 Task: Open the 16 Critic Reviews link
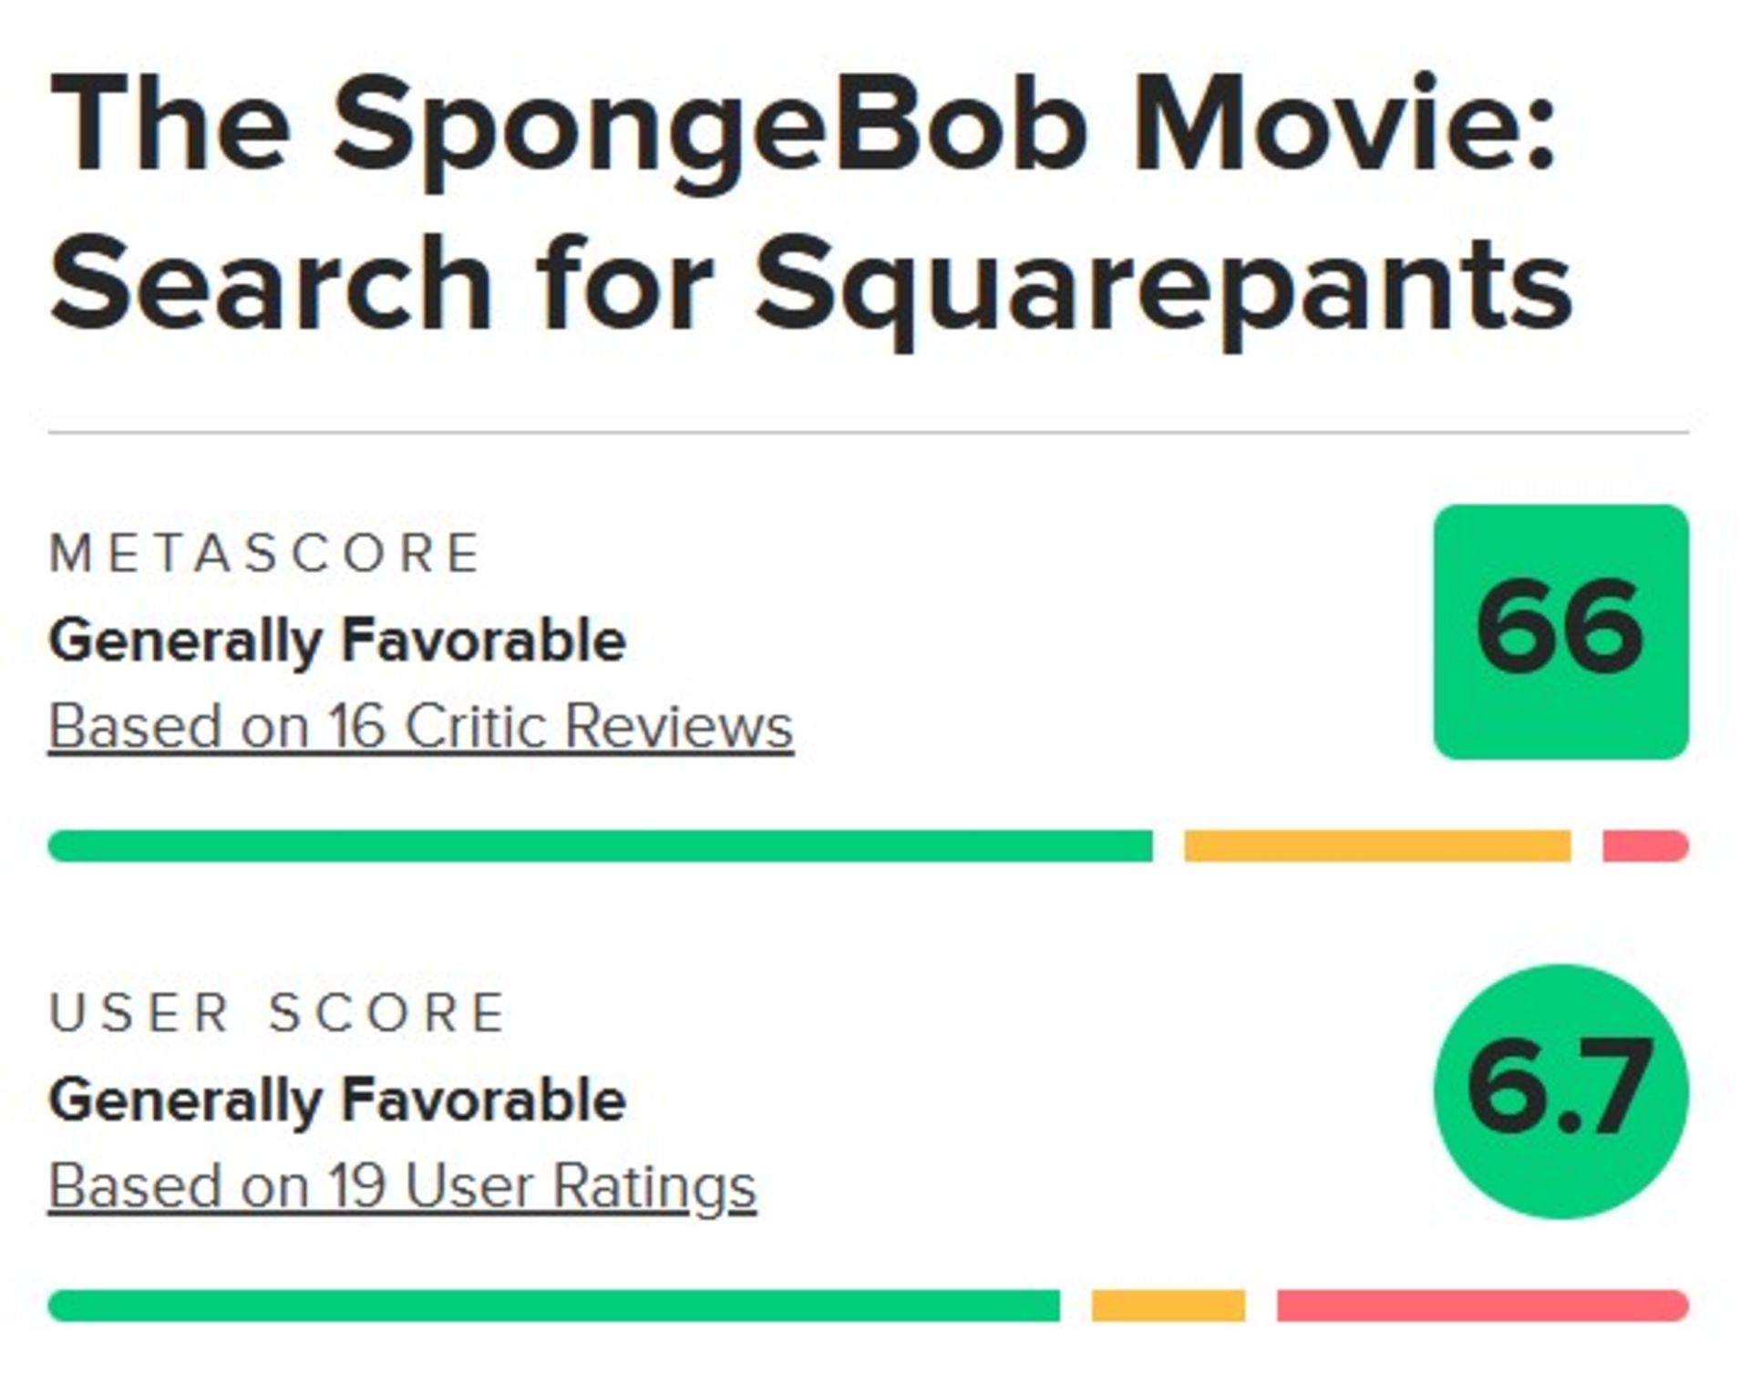(x=419, y=724)
